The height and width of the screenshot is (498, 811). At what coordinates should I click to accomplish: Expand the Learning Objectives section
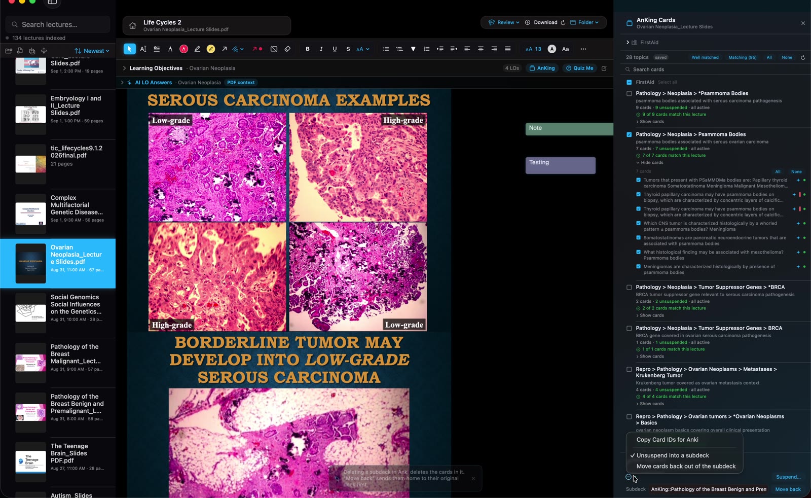click(124, 68)
